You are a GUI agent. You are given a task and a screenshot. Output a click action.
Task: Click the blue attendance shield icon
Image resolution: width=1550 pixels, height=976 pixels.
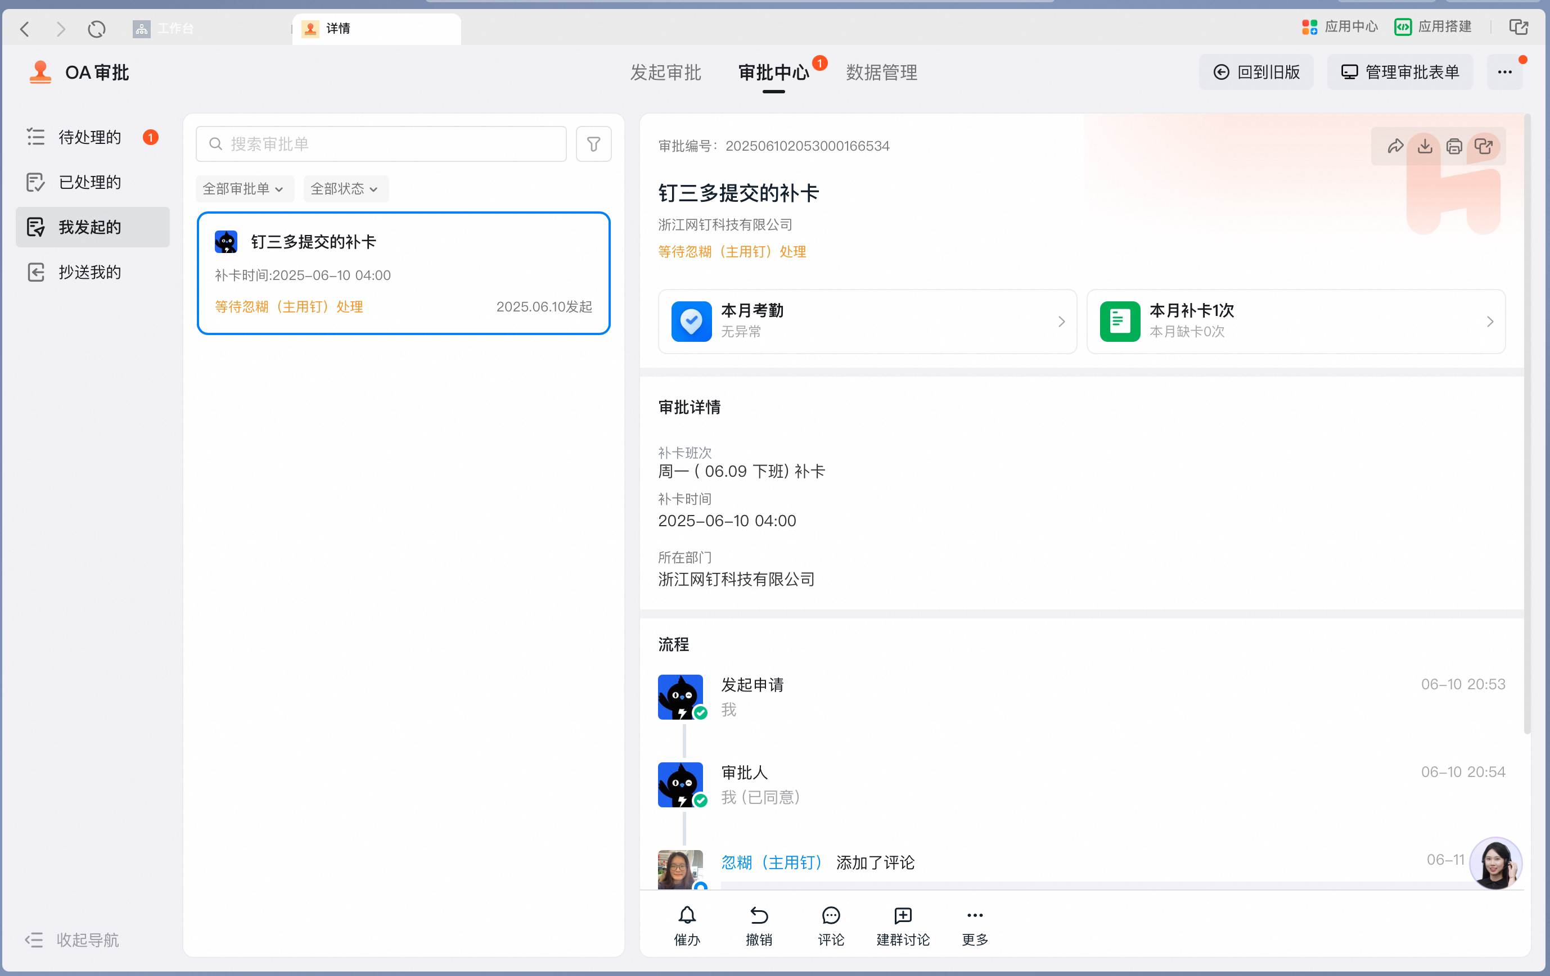coord(691,321)
